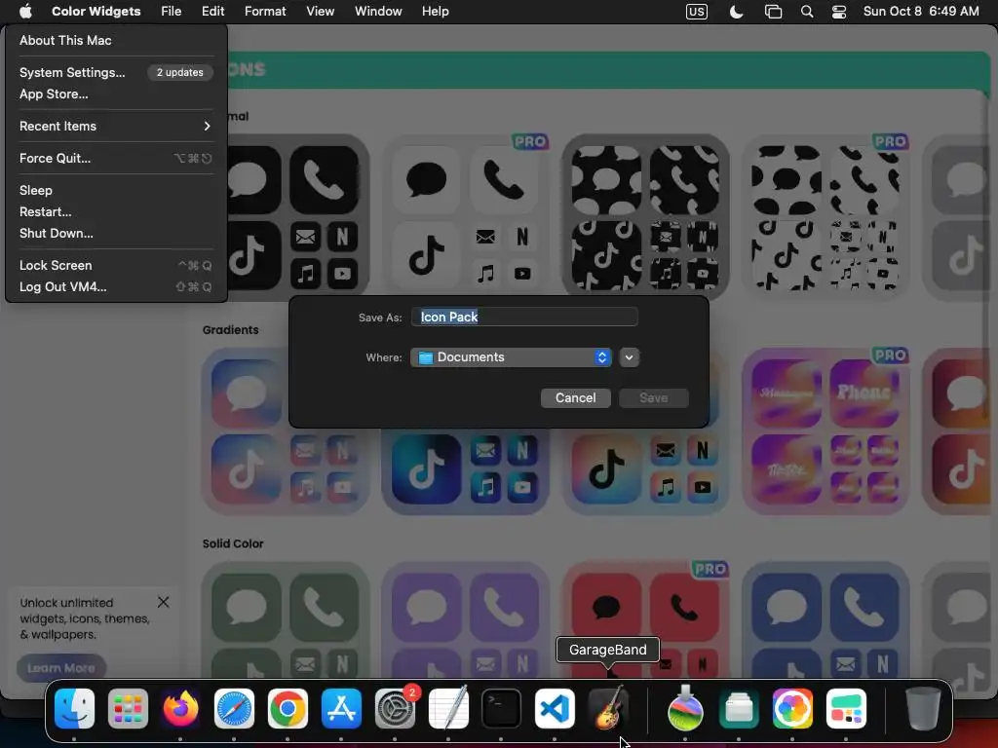Click Cancel in the save dialog
Viewport: 998px width, 748px height.
[x=575, y=398]
